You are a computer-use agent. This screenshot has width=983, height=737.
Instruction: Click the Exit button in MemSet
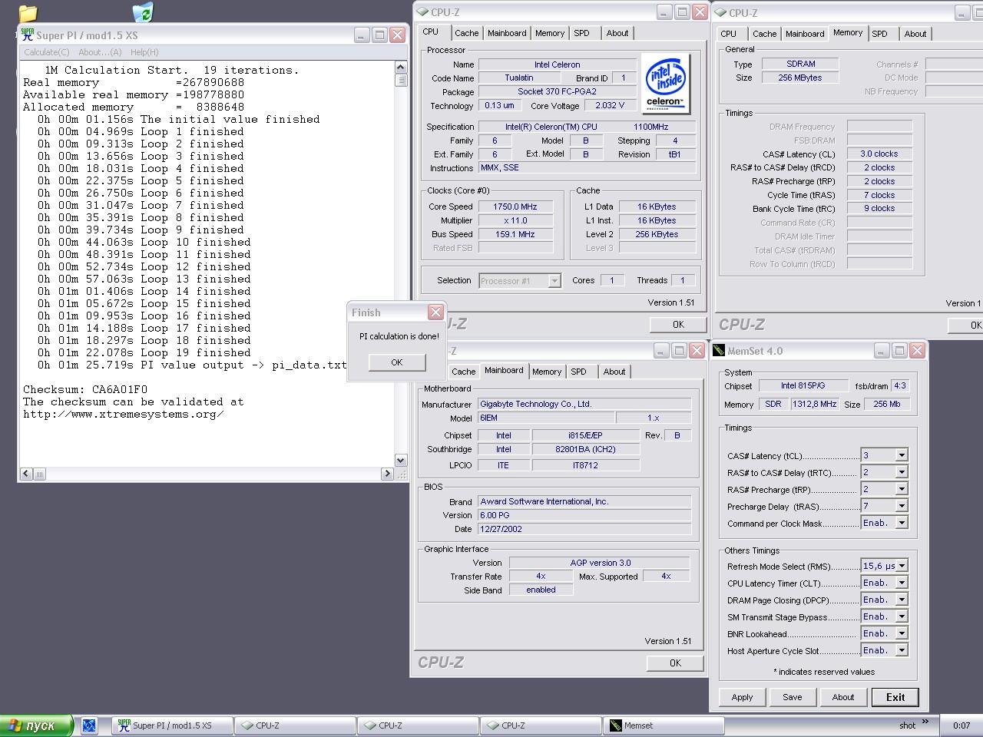tap(895, 697)
